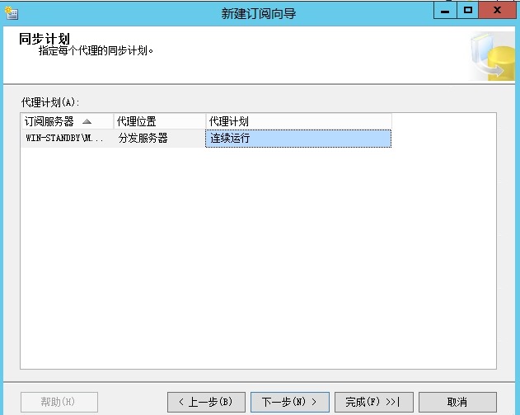Click the empty area of schedule grid
520x415 pixels.
tap(258, 264)
